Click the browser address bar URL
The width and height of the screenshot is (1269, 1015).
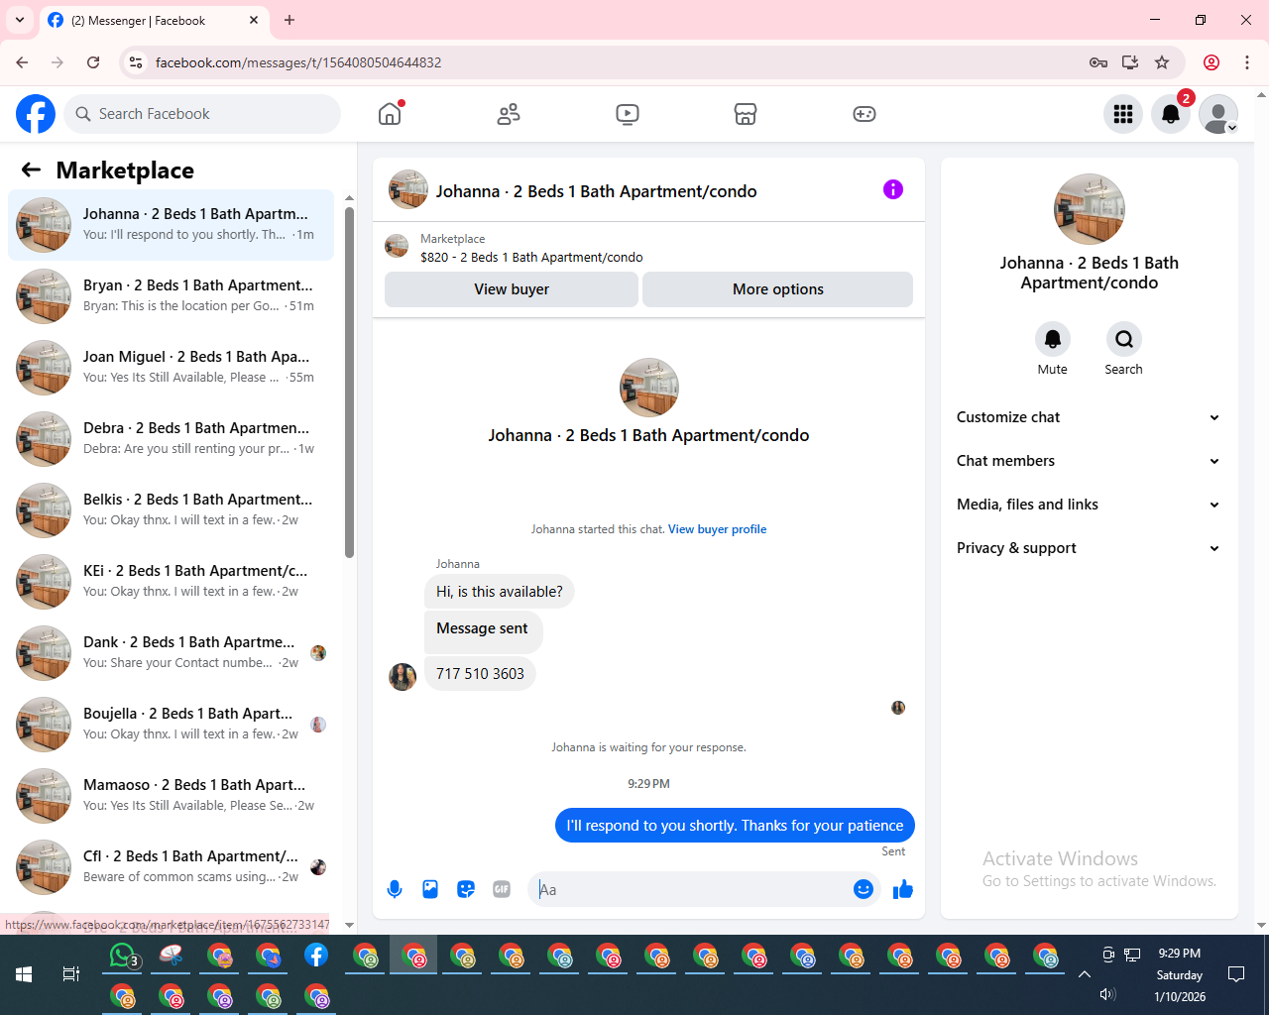point(298,62)
